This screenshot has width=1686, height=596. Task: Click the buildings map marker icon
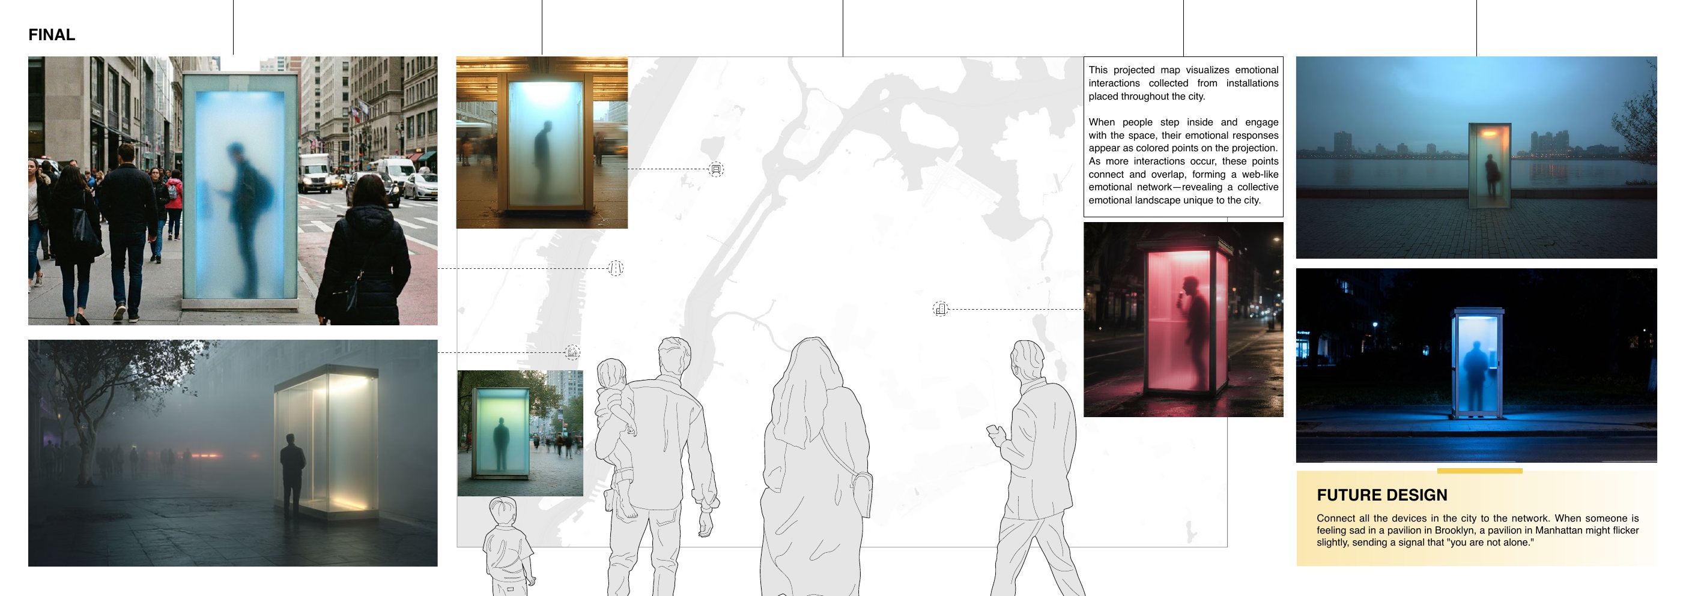coord(940,309)
